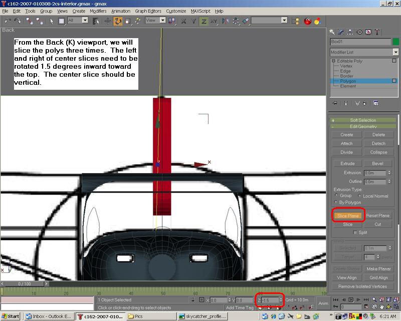The height and width of the screenshot is (321, 401).
Task: Open the Graph Editors menu
Action: (x=148, y=11)
